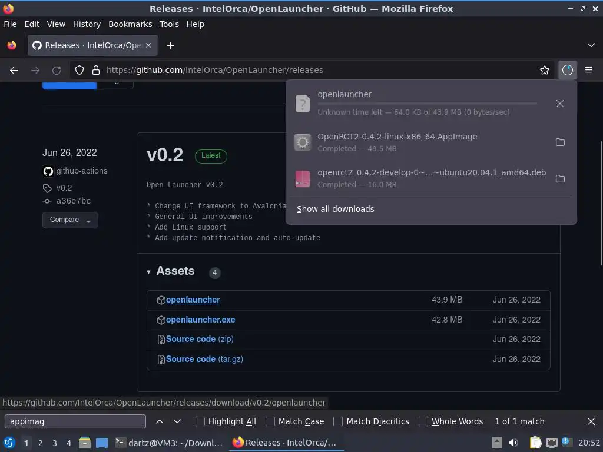Open tracking protection shield icon
This screenshot has width=603, height=452.
[x=79, y=70]
